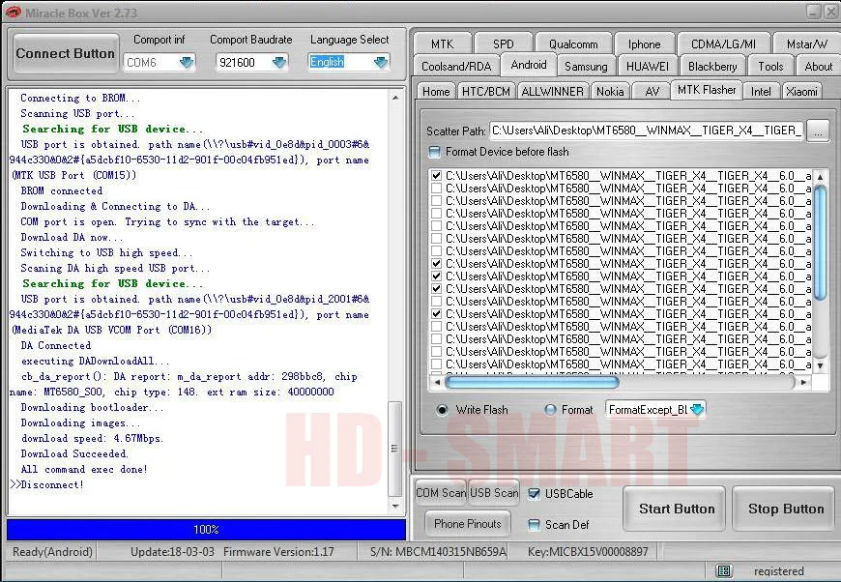Open the AV sub-tab
841x582 pixels.
[x=652, y=92]
